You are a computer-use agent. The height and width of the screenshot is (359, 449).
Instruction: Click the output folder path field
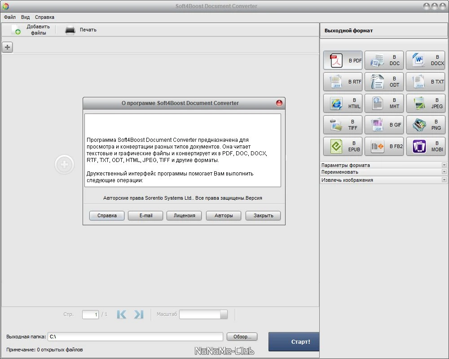click(135, 337)
